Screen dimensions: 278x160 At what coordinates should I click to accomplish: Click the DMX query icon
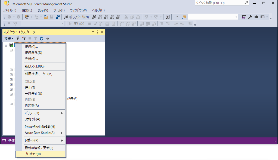[x=106, y=17]
